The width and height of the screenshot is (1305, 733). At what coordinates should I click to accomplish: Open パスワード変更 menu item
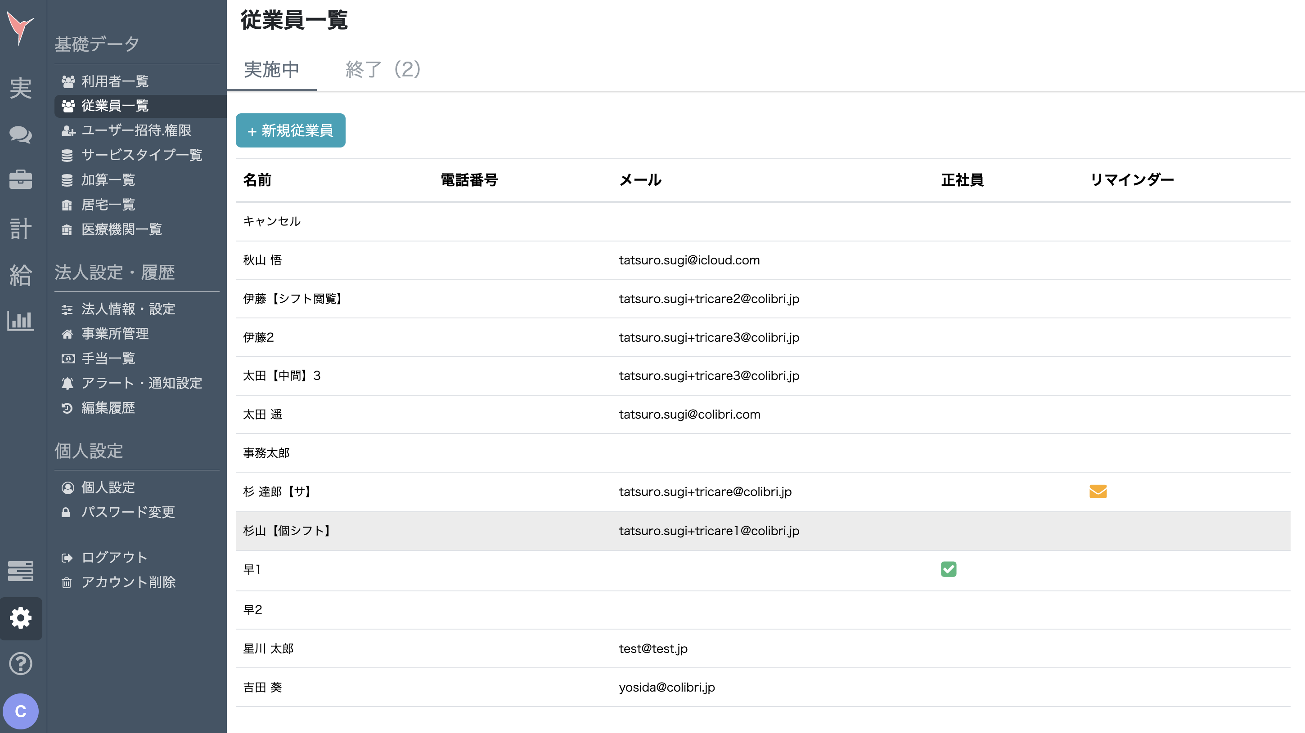pyautogui.click(x=128, y=512)
